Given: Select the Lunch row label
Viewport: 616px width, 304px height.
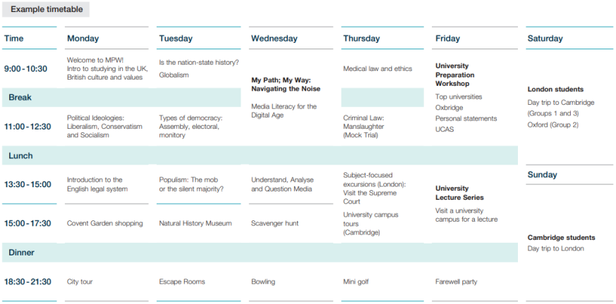Looking at the screenshot, I should tap(20, 156).
